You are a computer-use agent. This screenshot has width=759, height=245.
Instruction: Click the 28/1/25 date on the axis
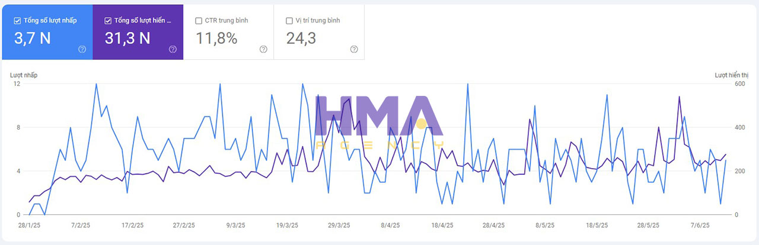[x=29, y=225]
